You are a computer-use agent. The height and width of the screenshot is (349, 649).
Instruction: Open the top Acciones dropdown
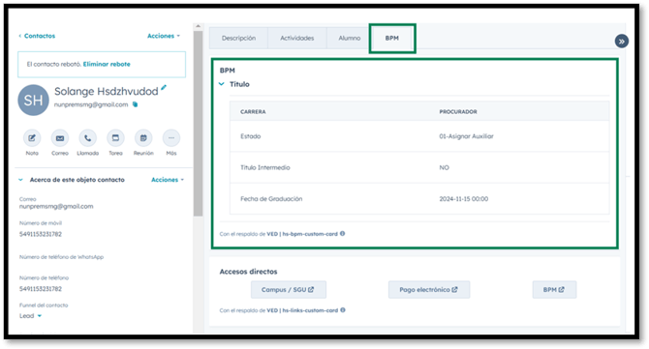point(164,36)
